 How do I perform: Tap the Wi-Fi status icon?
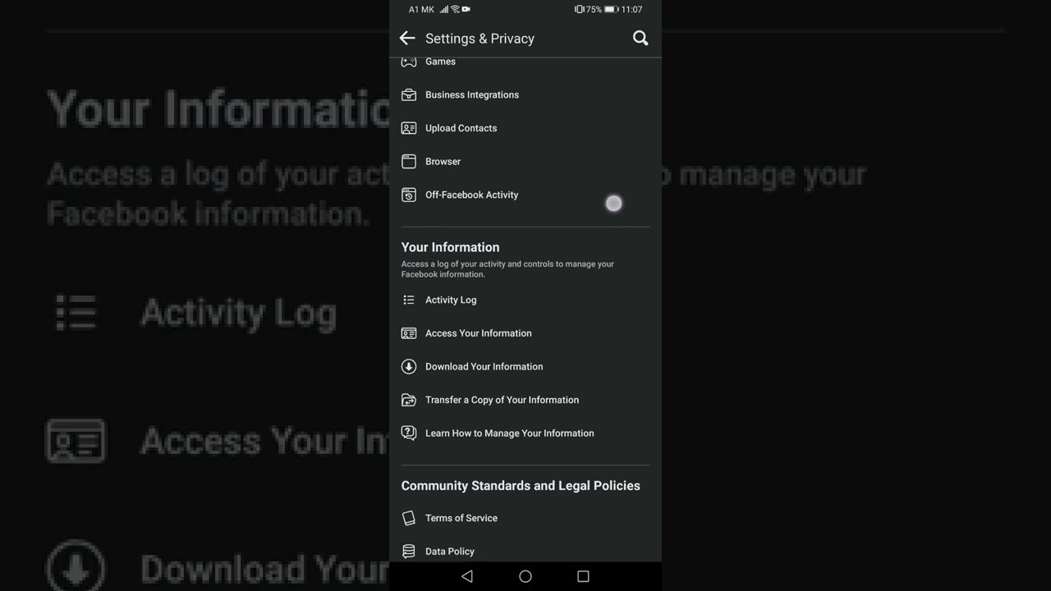pos(455,9)
